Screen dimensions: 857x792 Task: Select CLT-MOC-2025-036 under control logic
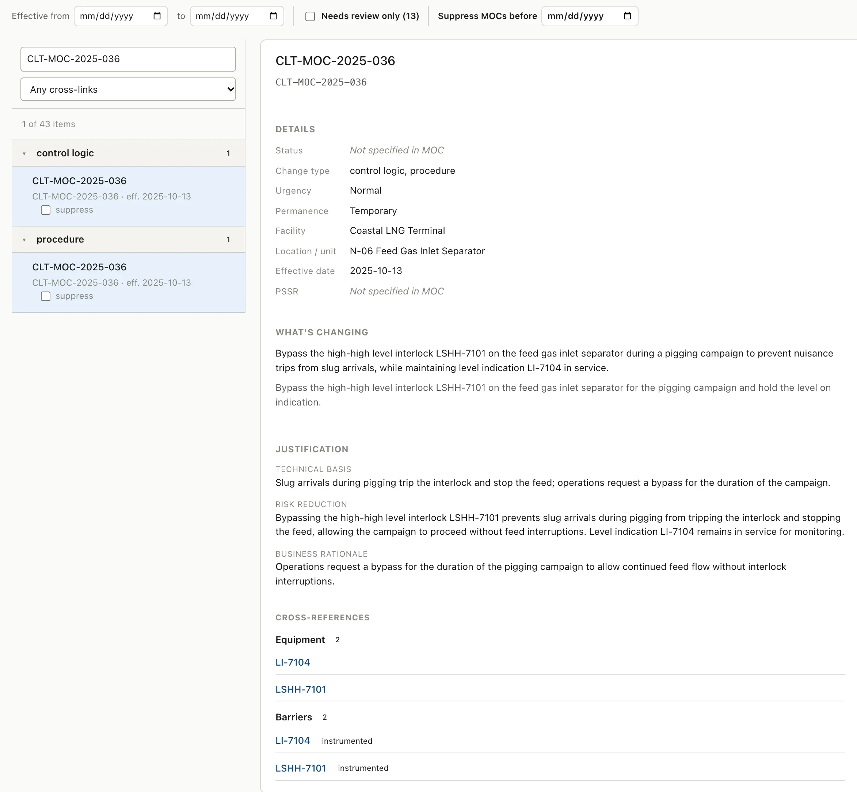[x=128, y=196]
